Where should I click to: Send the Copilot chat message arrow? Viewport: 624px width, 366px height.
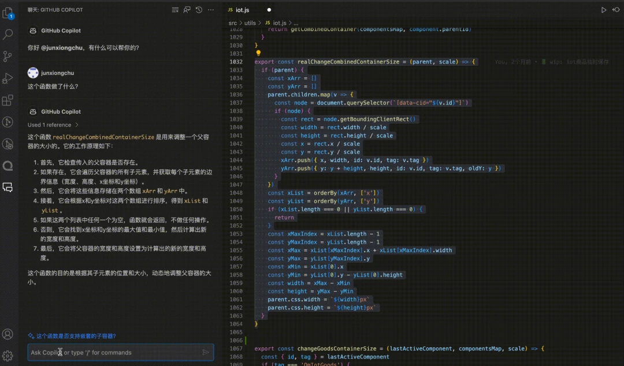[206, 353]
